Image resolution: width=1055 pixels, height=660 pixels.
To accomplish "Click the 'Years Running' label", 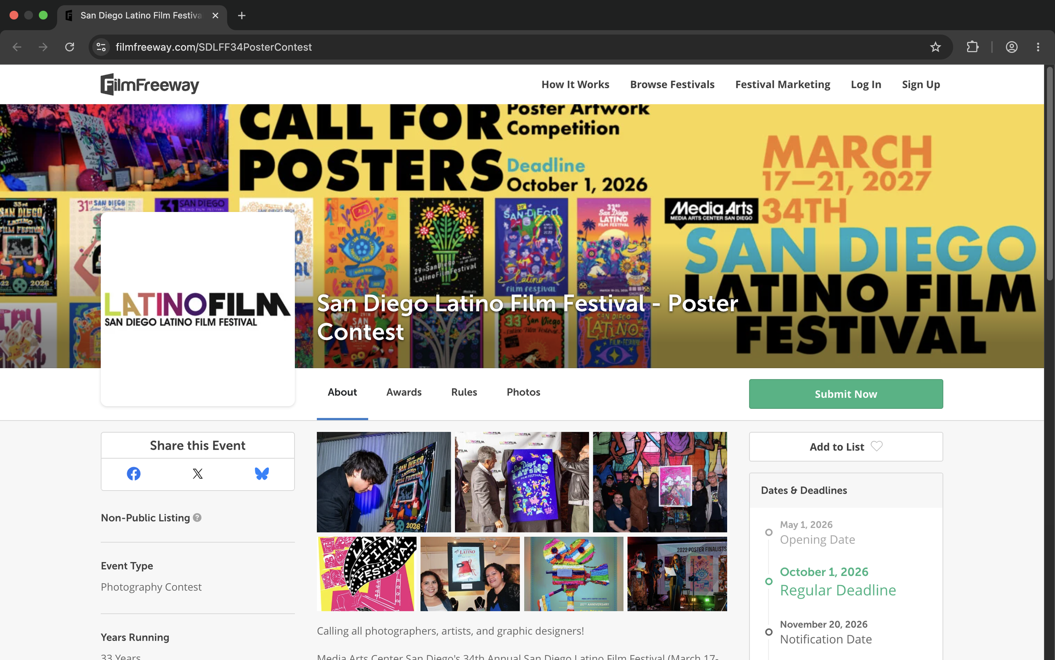I will tap(135, 637).
